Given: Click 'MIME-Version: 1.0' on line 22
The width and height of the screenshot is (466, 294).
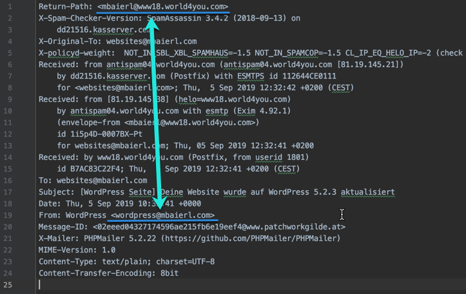Looking at the screenshot, I should coord(77,250).
